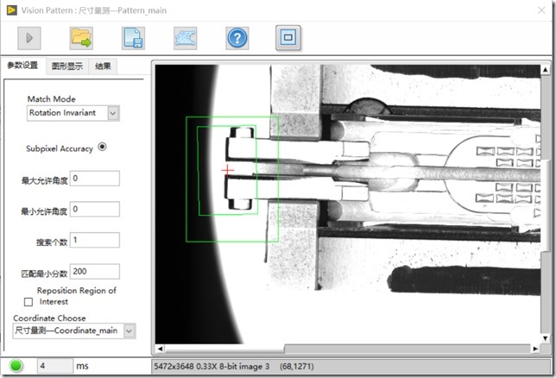556x378 pixels.
Task: Click the red crosshair match marker
Action: pos(228,171)
